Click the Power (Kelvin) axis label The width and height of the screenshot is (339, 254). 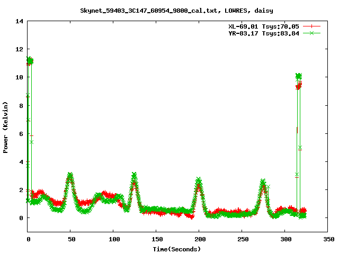click(5, 128)
